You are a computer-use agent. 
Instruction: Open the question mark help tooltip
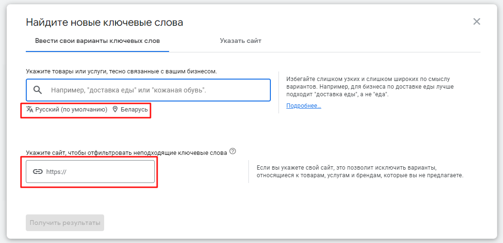(x=233, y=152)
